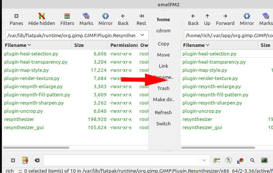Click the running man icon
Image resolution: width=273 pixels, height=173 pixels.
click(x=228, y=160)
